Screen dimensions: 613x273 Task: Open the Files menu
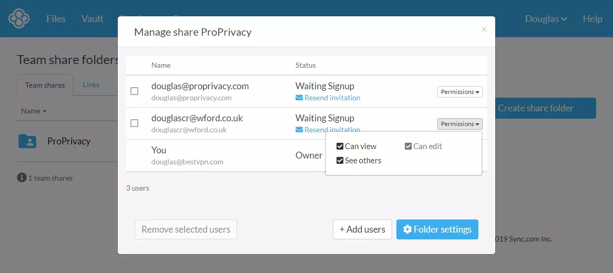coord(56,19)
